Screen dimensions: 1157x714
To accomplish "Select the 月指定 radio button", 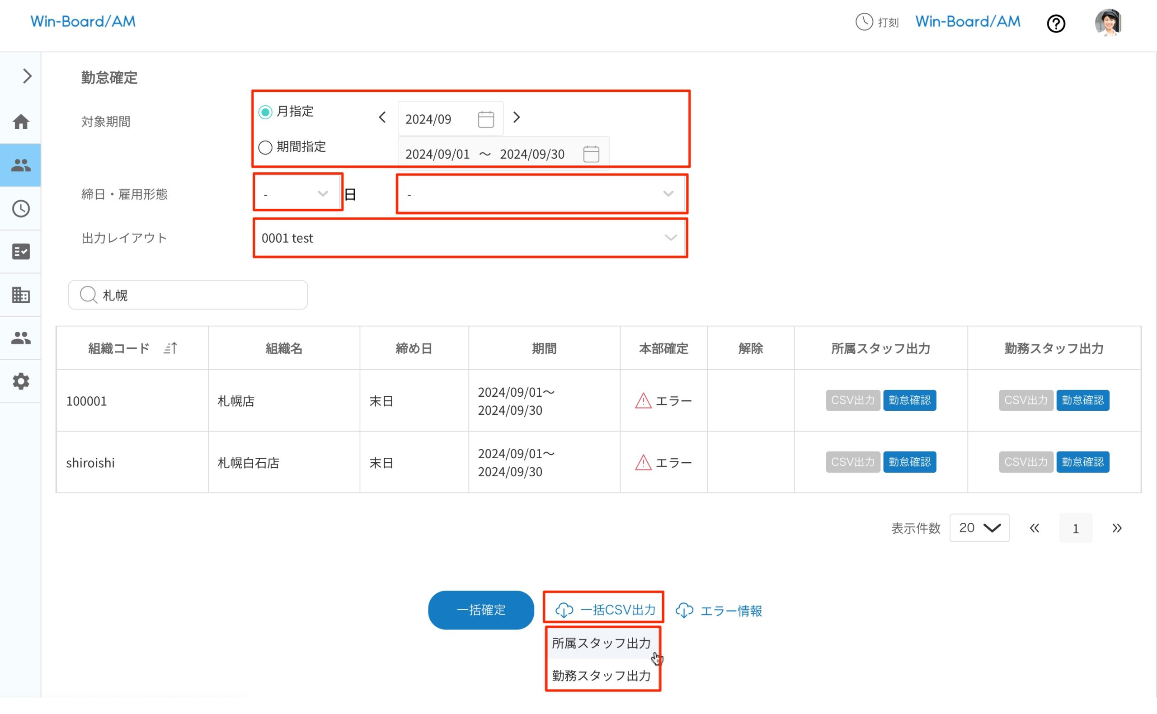I will coord(265,112).
